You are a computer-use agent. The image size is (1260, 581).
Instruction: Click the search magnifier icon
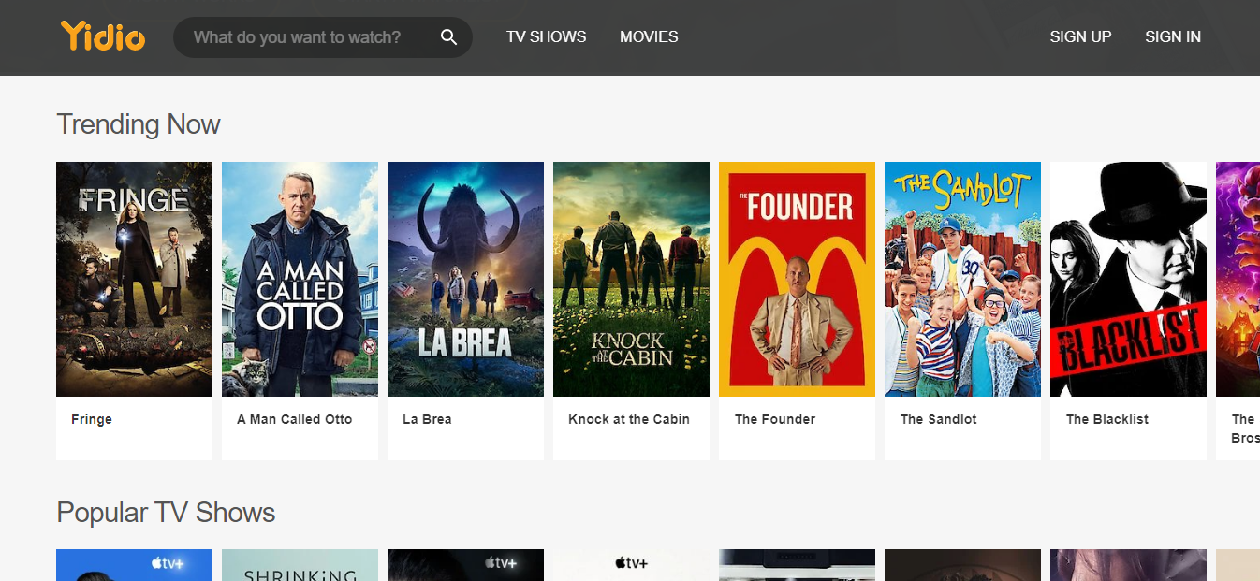(x=448, y=36)
